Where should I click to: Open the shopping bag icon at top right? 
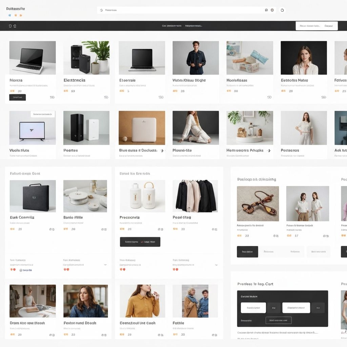282,10
